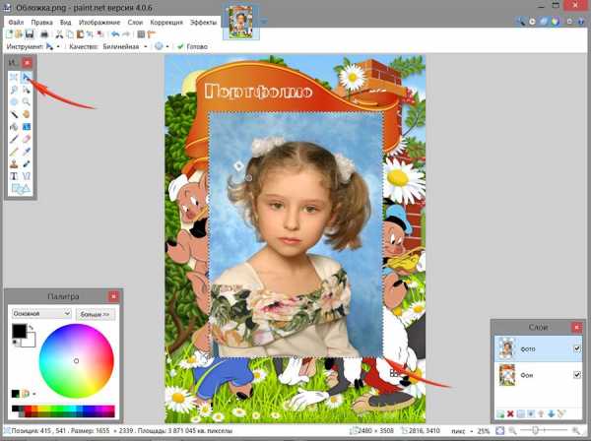Viewport: 591px width, 441px height.
Task: Click the primary black color swatch
Action: (x=19, y=331)
